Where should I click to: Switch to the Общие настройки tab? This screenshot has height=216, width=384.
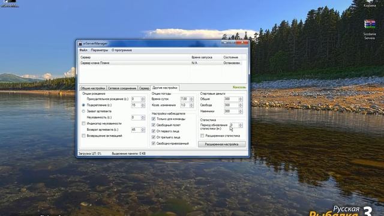[93, 88]
